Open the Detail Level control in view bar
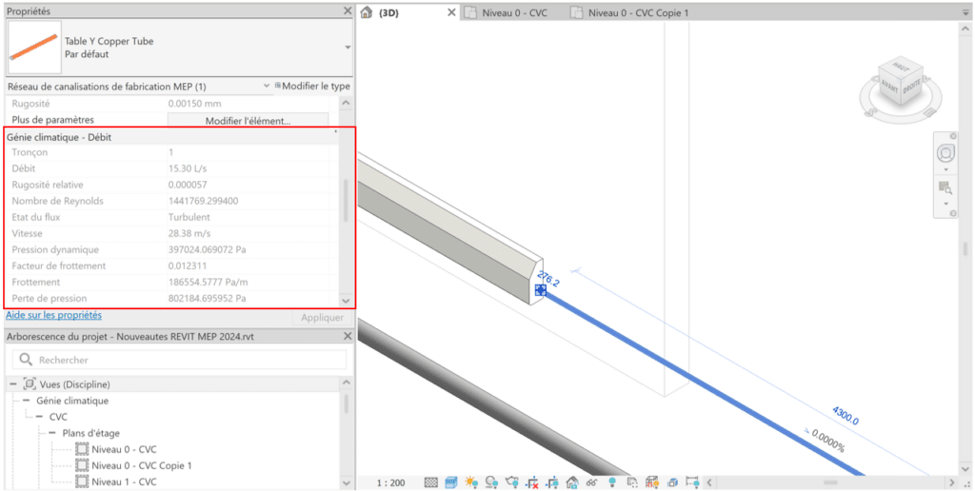 point(431,482)
